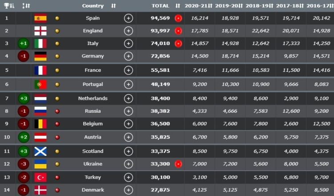Click the green +3 badge for Netherlands
This screenshot has width=334, height=196.
tap(24, 98)
